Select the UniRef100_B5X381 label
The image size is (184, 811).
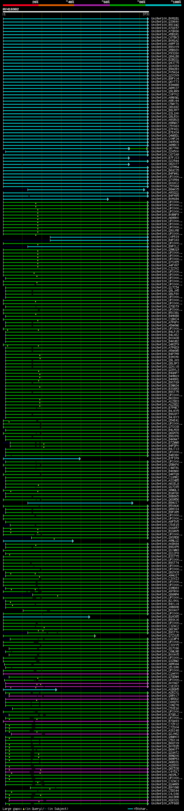click(x=165, y=313)
